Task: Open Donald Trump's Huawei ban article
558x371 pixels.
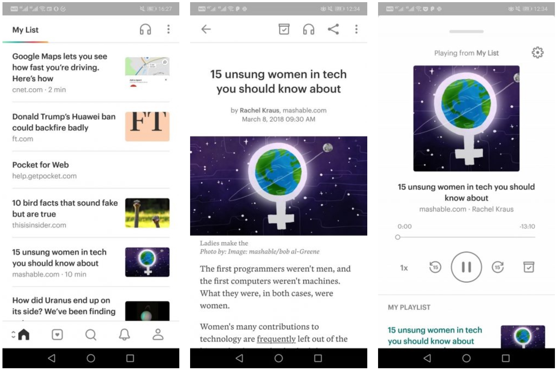Action: (x=91, y=127)
